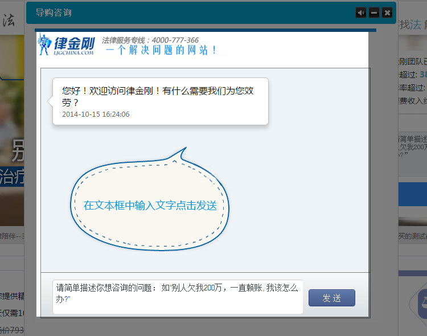Viewport: 427px width, 336px height.
Task: Click the 律金刚 logo text
Action: 74,43
